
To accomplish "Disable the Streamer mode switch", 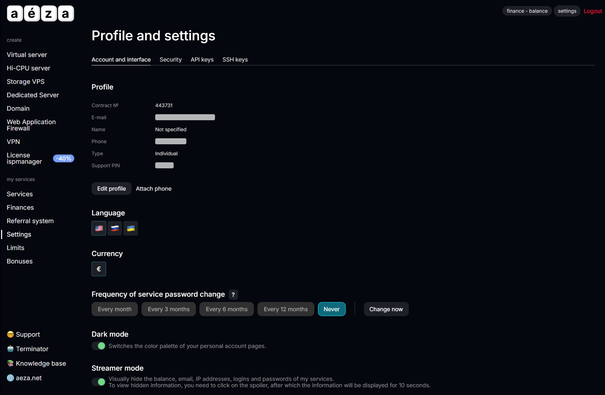I will pos(99,382).
